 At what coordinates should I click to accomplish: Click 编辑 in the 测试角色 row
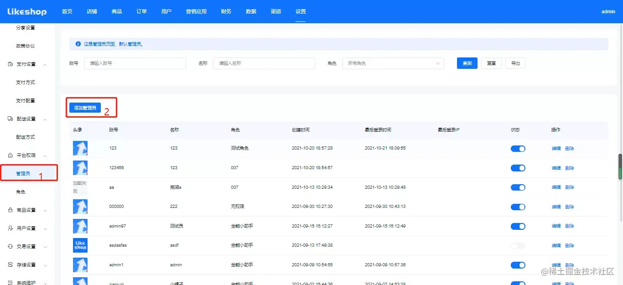[x=556, y=149]
